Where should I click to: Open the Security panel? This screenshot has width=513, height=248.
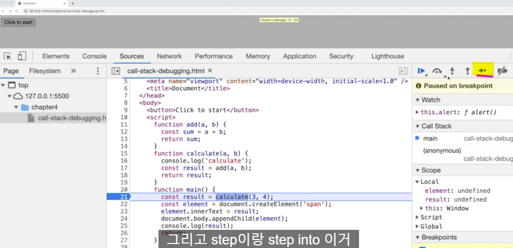(x=341, y=56)
